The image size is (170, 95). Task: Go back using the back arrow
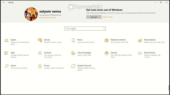coord(3,2)
